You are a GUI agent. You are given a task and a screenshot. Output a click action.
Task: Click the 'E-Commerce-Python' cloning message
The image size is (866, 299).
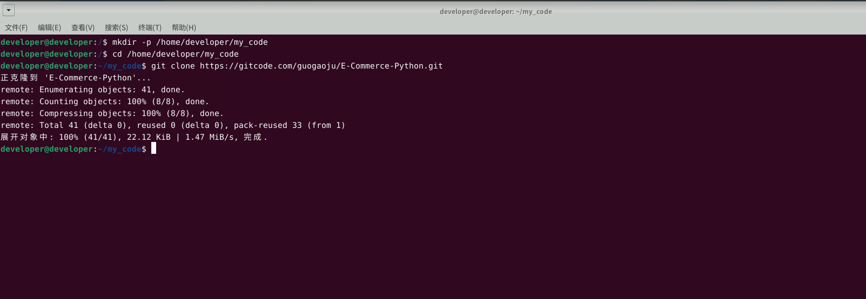point(76,78)
